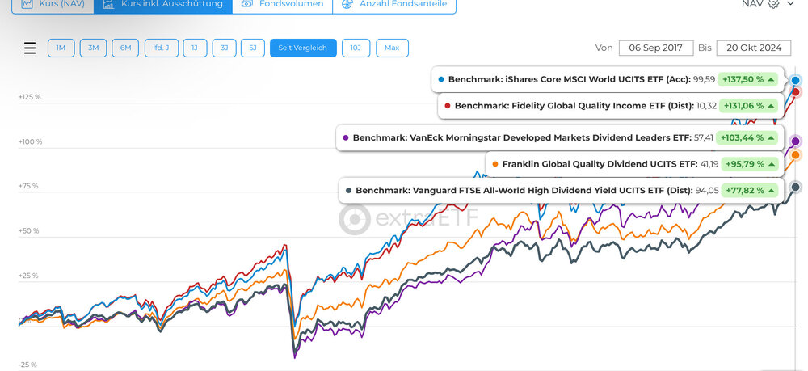This screenshot has width=808, height=371.
Task: Click the 10J range button
Action: (x=354, y=48)
